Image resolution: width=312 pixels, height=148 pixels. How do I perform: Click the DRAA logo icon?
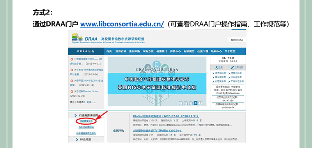point(77,37)
